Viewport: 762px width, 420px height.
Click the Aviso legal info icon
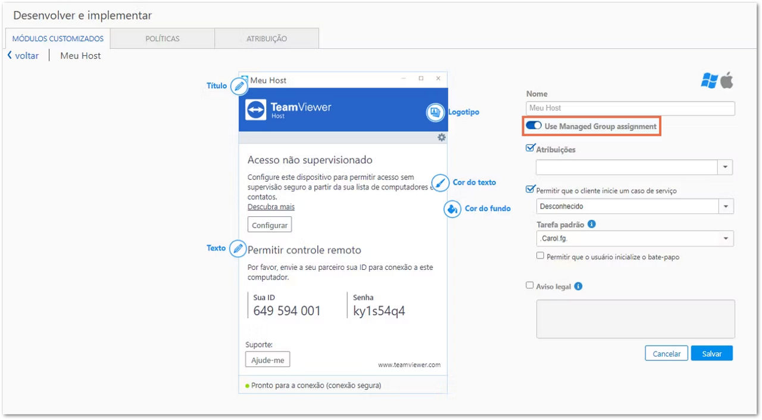pos(578,286)
